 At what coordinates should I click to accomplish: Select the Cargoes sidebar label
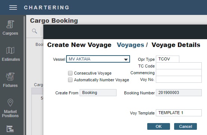(10, 33)
